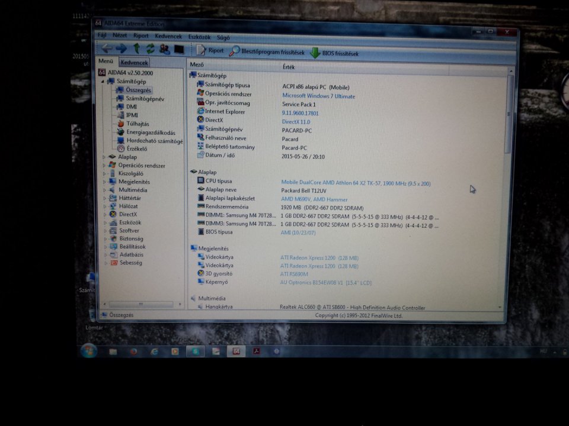Image resolution: width=569 pixels, height=426 pixels.
Task: Expand the Kiszolgáló tree node
Action: [104, 174]
